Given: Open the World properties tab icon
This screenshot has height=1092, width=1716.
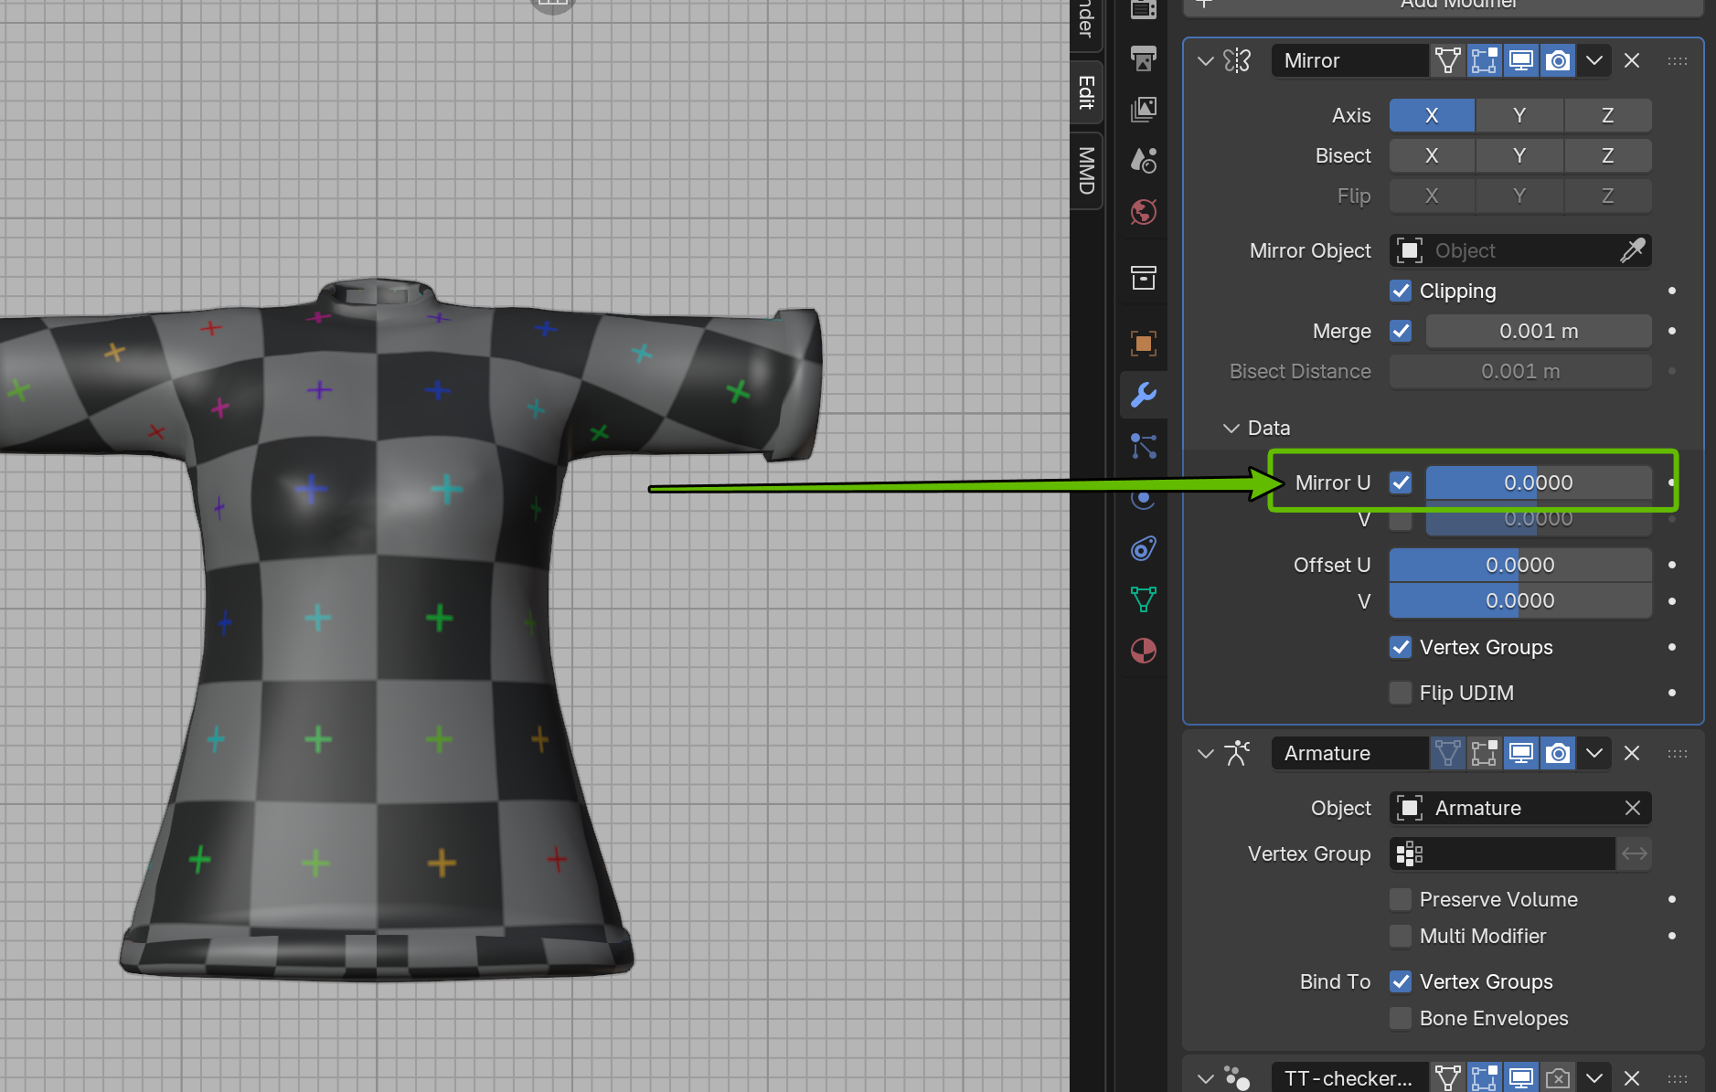Looking at the screenshot, I should 1143,213.
